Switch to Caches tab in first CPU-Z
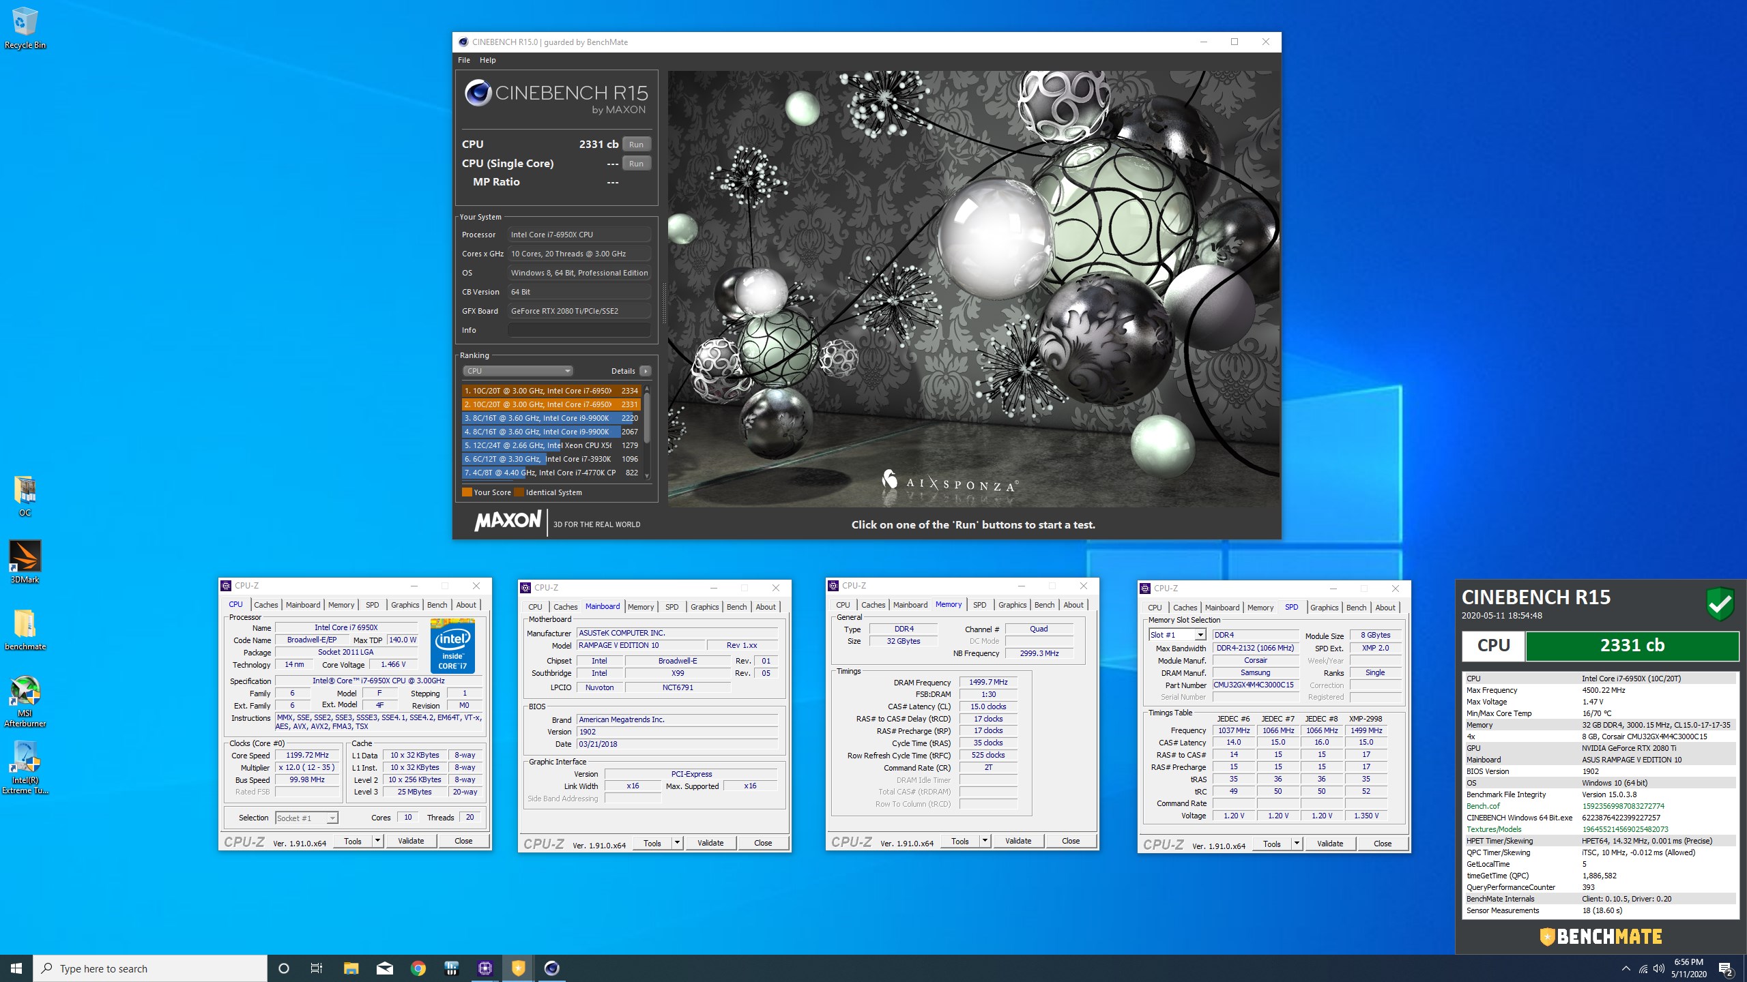The height and width of the screenshot is (982, 1747). [265, 605]
